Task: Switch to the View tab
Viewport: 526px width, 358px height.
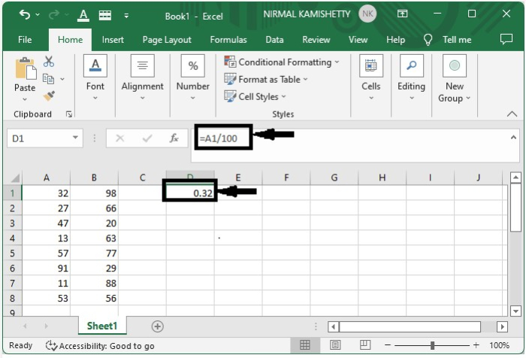Action: pos(358,40)
